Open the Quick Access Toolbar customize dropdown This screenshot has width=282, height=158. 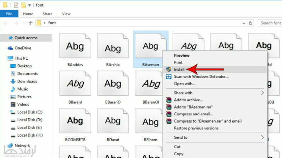pyautogui.click(x=30, y=5)
